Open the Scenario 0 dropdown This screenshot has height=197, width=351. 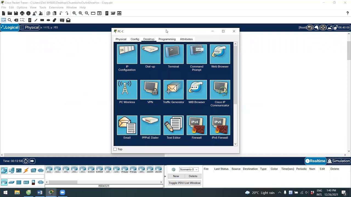tap(189, 169)
